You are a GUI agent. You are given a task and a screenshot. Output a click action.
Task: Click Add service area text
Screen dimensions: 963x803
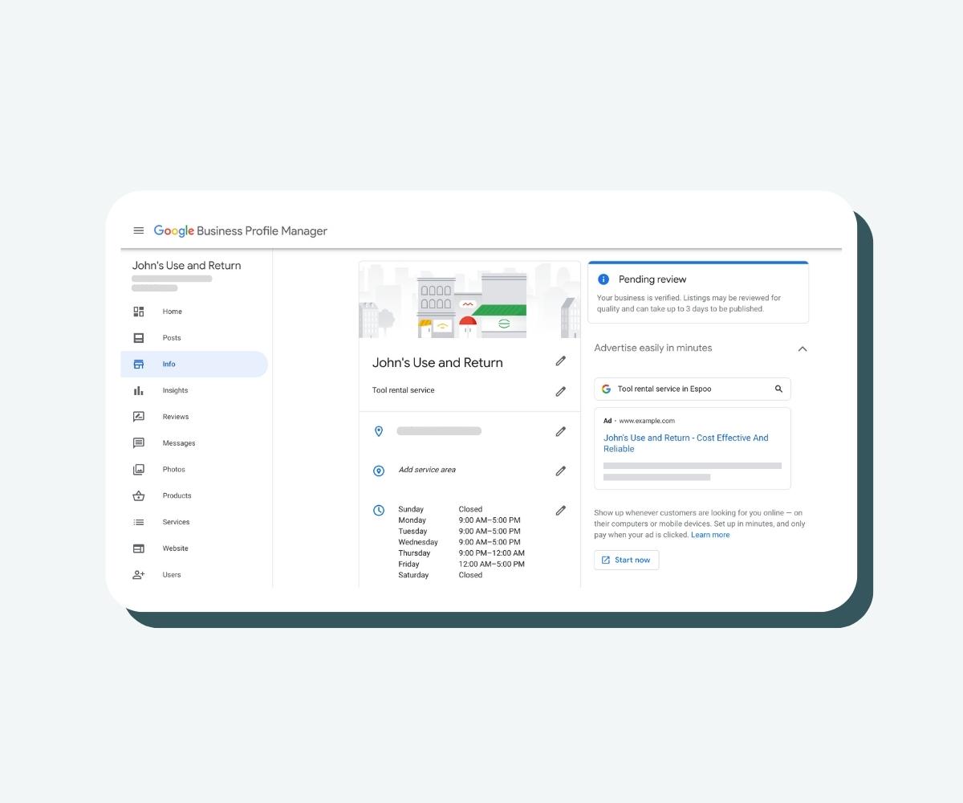point(427,470)
